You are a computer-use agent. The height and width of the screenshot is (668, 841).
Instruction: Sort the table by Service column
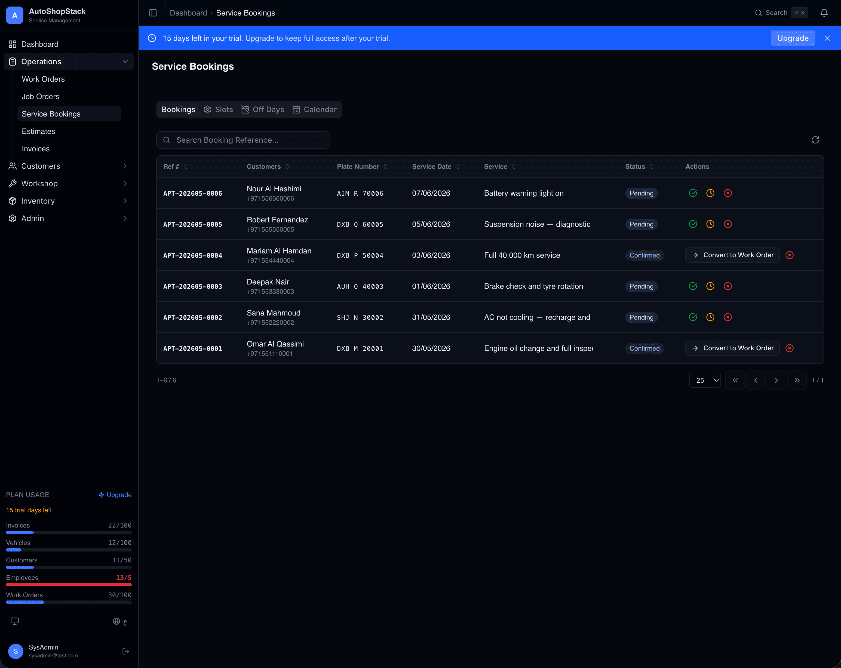pyautogui.click(x=500, y=167)
